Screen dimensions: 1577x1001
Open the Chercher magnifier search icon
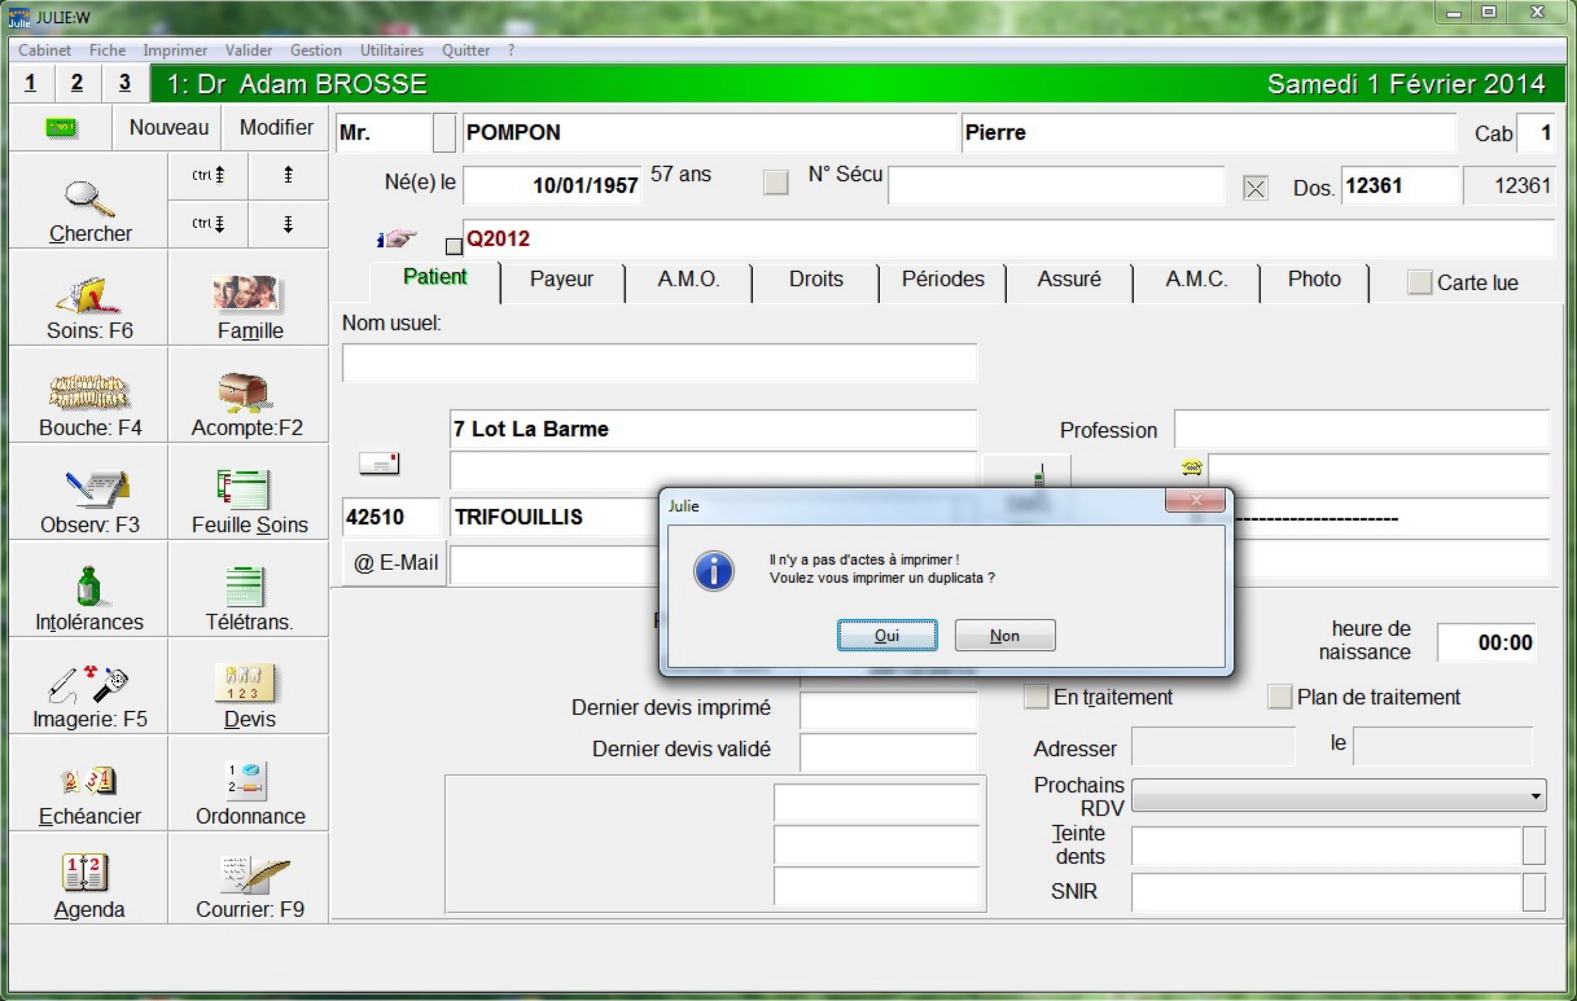coord(90,200)
